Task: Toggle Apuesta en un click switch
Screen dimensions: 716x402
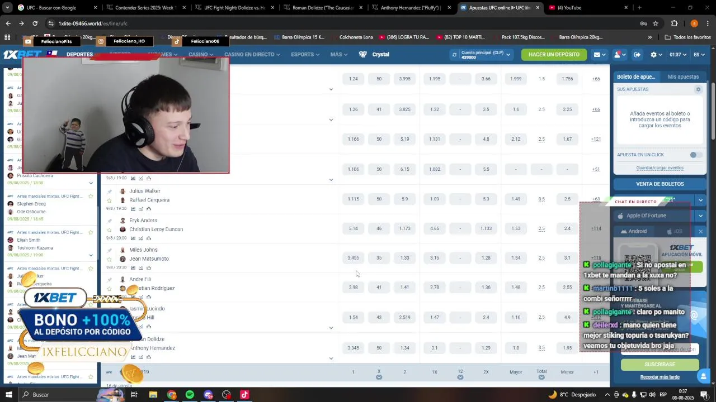Action: pyautogui.click(x=696, y=155)
